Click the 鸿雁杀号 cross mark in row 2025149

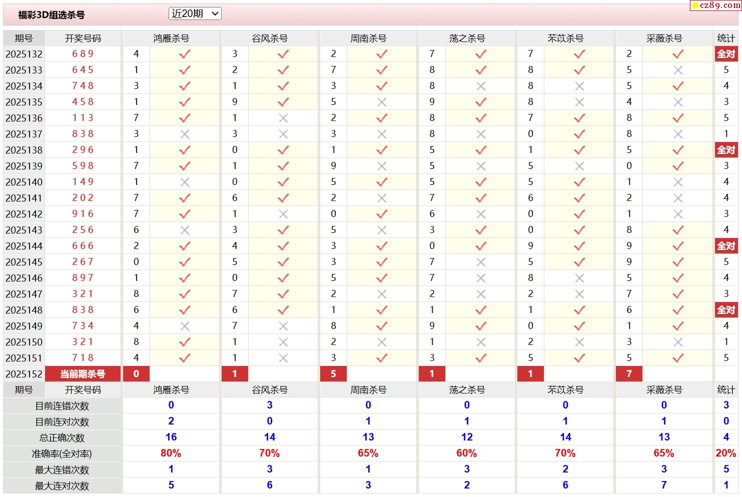coord(185,326)
